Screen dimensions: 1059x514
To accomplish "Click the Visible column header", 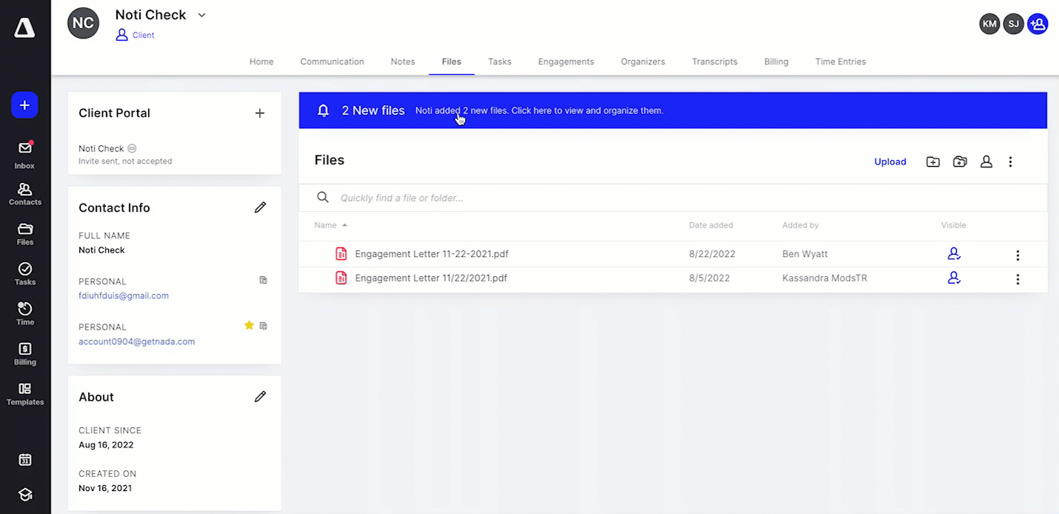I will coord(953,225).
